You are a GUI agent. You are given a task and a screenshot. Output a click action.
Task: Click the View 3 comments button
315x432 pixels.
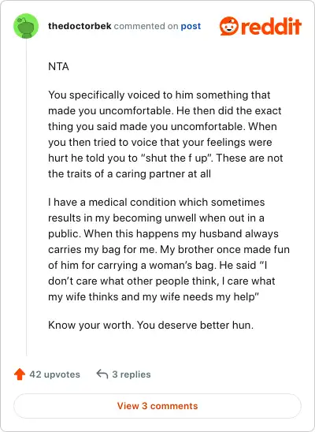[157, 406]
